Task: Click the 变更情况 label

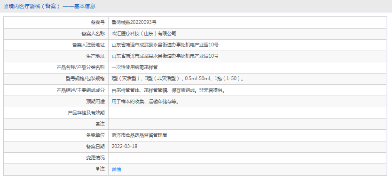Action: click(95, 158)
